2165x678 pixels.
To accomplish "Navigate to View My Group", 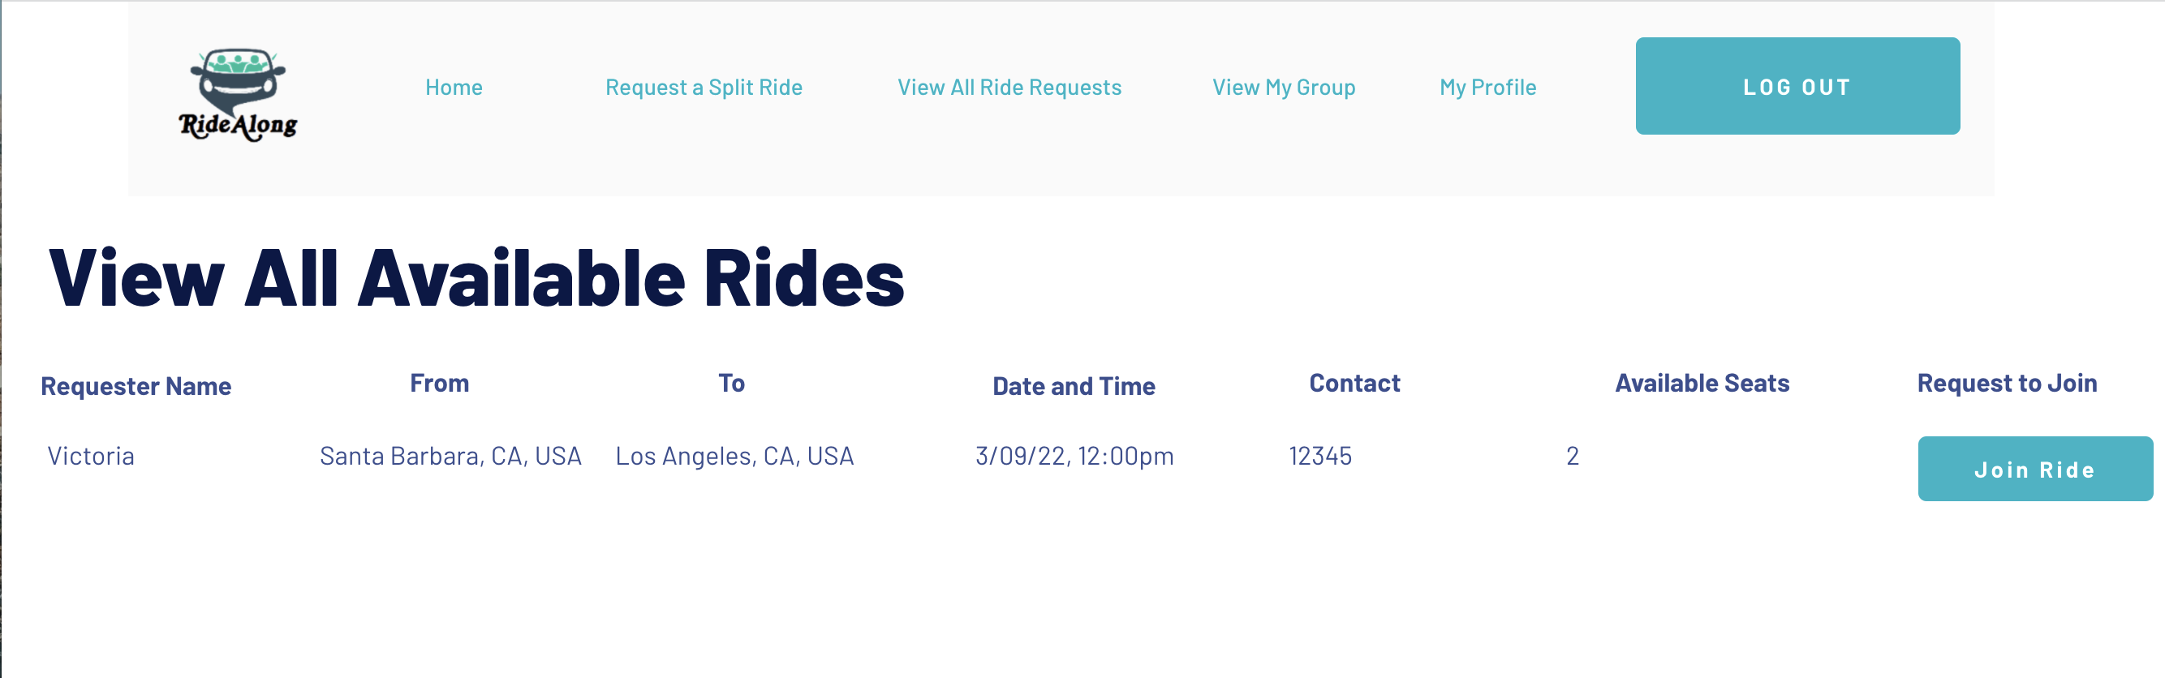I will pyautogui.click(x=1282, y=88).
